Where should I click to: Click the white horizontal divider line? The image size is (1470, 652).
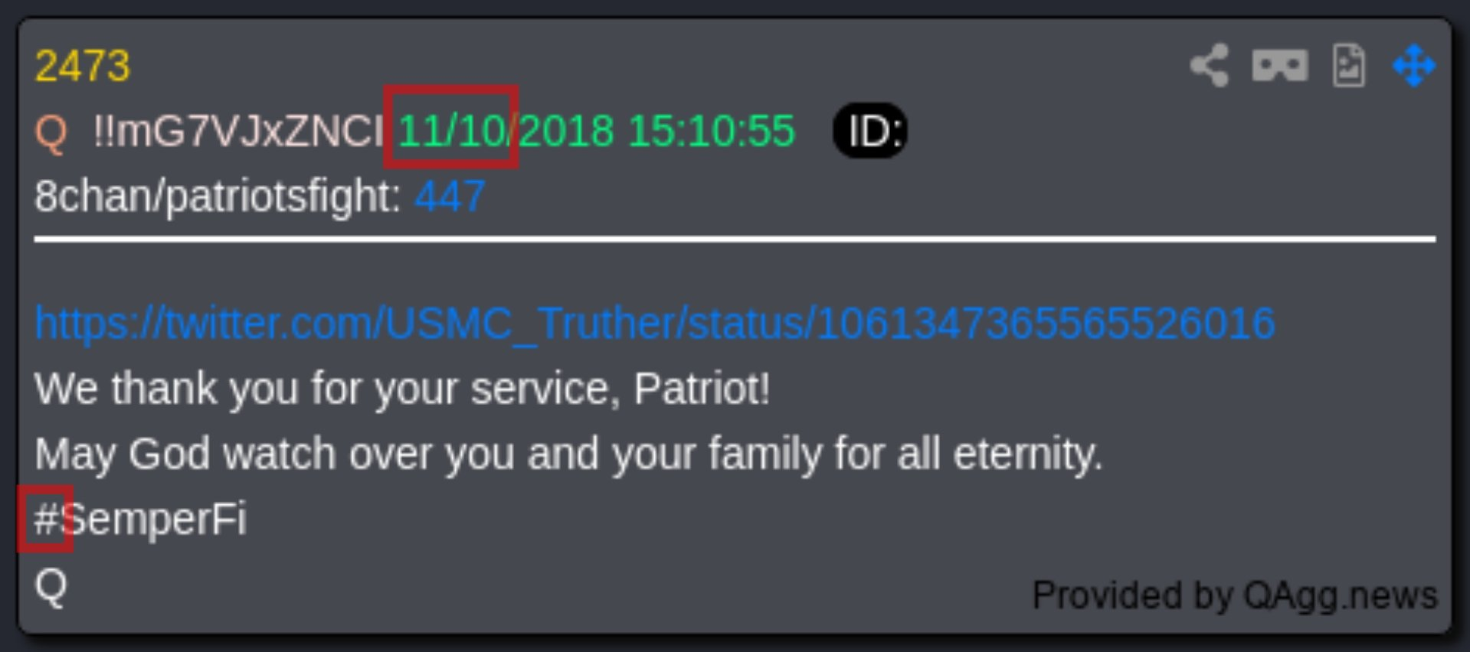[735, 240]
